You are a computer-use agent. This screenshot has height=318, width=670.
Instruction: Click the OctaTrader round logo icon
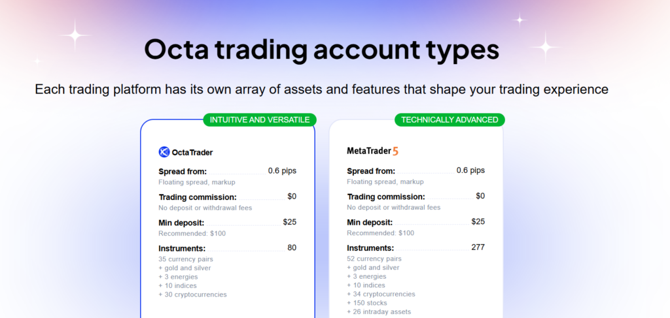pyautogui.click(x=164, y=152)
